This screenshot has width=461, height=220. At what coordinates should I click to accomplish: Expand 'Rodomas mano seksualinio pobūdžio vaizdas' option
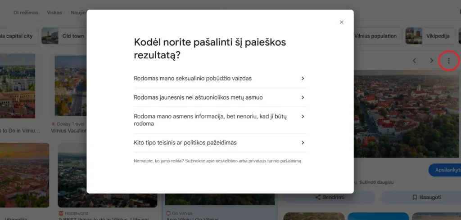tap(220, 78)
